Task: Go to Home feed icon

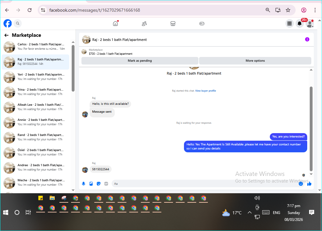Action: click(116, 23)
